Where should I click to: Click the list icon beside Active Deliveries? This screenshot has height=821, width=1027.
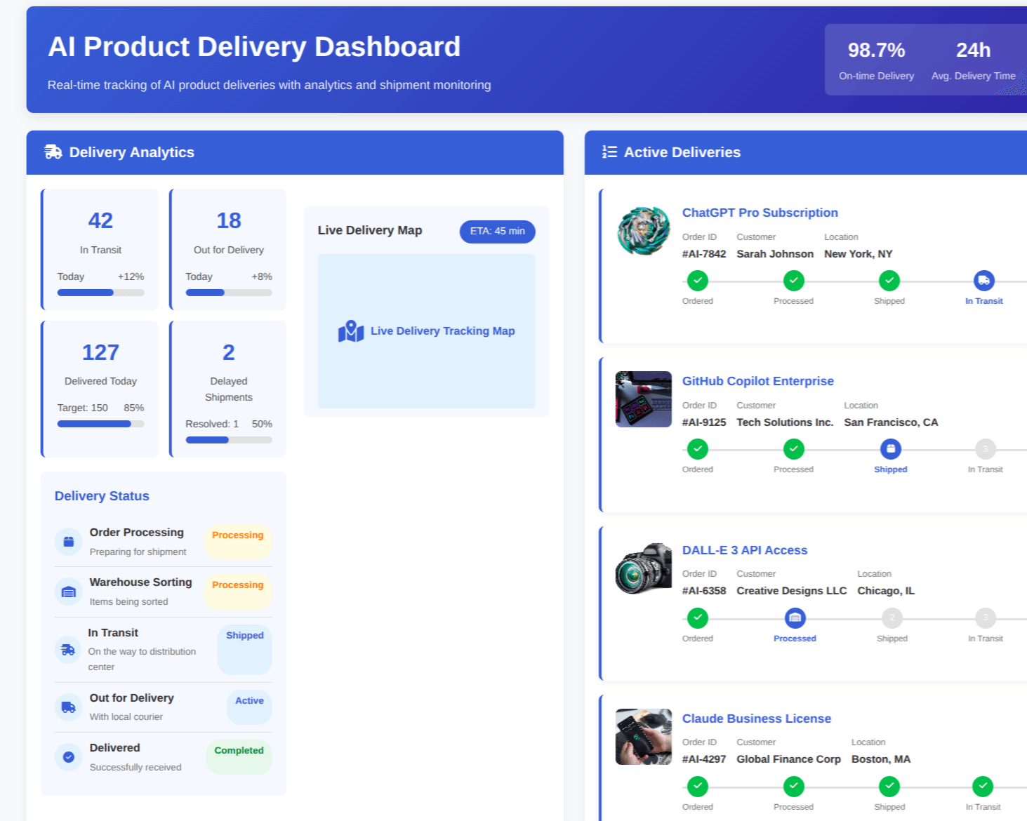pos(609,152)
